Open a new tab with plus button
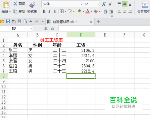This screenshot has height=118, width=150. pyautogui.click(x=98, y=22)
